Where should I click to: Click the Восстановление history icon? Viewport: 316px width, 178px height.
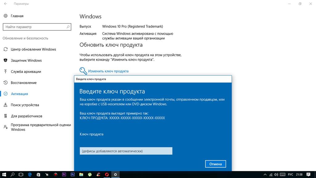(6, 83)
